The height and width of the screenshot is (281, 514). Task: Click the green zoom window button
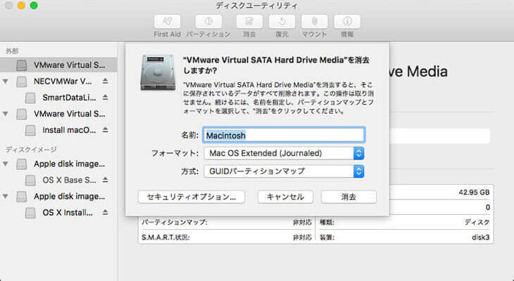click(x=34, y=6)
